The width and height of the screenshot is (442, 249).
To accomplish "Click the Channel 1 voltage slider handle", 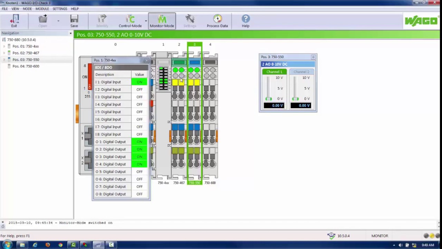I will click(269, 99).
